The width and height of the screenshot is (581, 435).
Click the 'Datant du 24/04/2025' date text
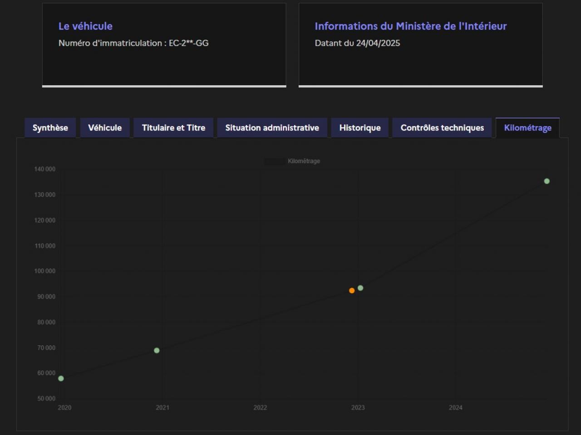[x=357, y=43]
